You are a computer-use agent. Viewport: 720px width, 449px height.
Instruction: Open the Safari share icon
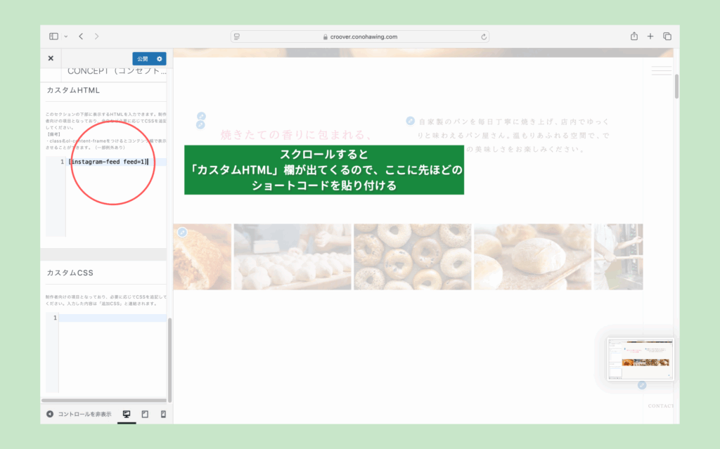point(634,36)
